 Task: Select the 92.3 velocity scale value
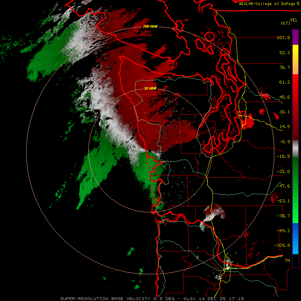click(x=285, y=53)
